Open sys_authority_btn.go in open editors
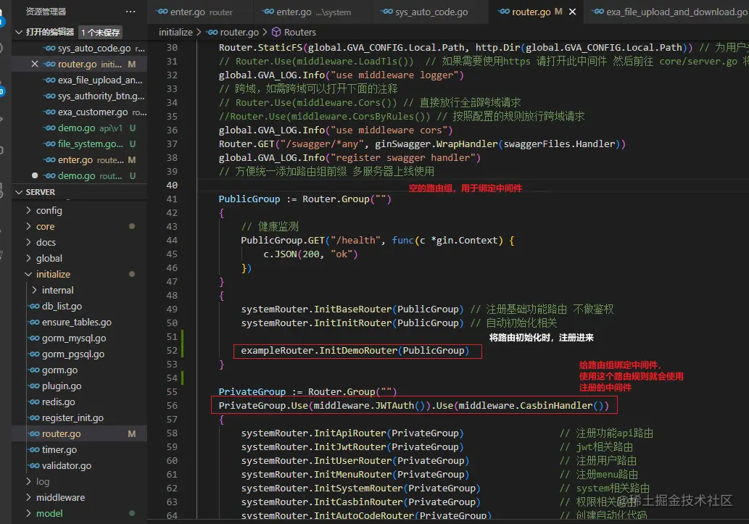The width and height of the screenshot is (749, 524). click(x=79, y=96)
